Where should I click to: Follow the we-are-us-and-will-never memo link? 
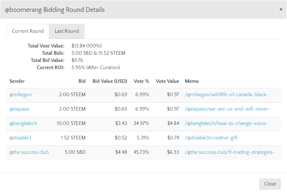click(x=227, y=109)
